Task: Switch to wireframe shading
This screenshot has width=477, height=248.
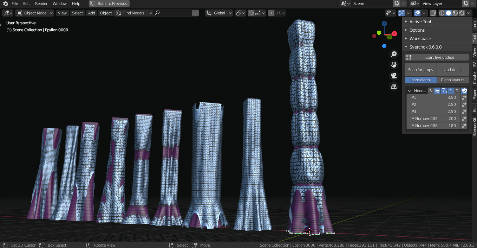Action: [442, 13]
